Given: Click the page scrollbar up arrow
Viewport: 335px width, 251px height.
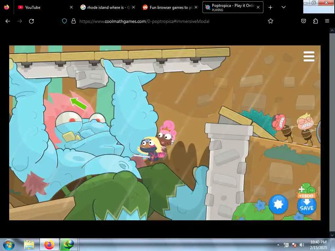Looking at the screenshot, I should (332, 30).
